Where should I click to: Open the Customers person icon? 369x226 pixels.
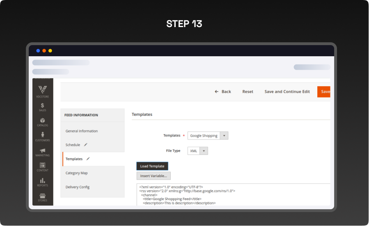pyautogui.click(x=43, y=135)
